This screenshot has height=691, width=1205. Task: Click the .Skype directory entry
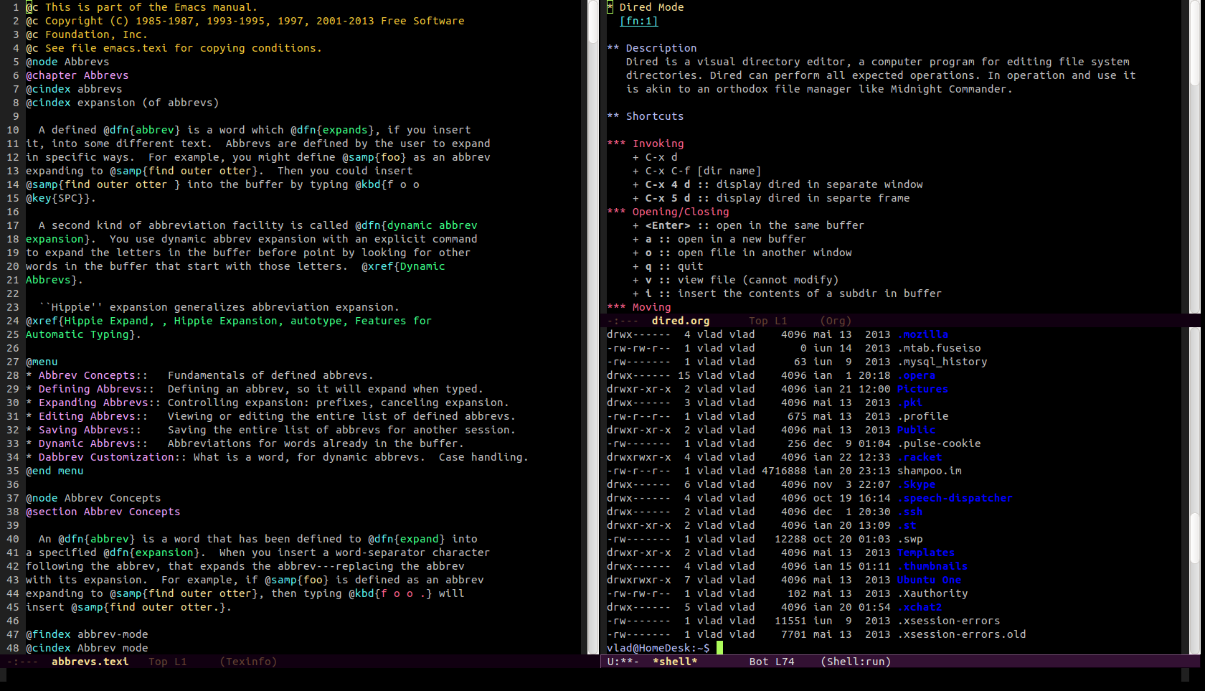pos(917,484)
